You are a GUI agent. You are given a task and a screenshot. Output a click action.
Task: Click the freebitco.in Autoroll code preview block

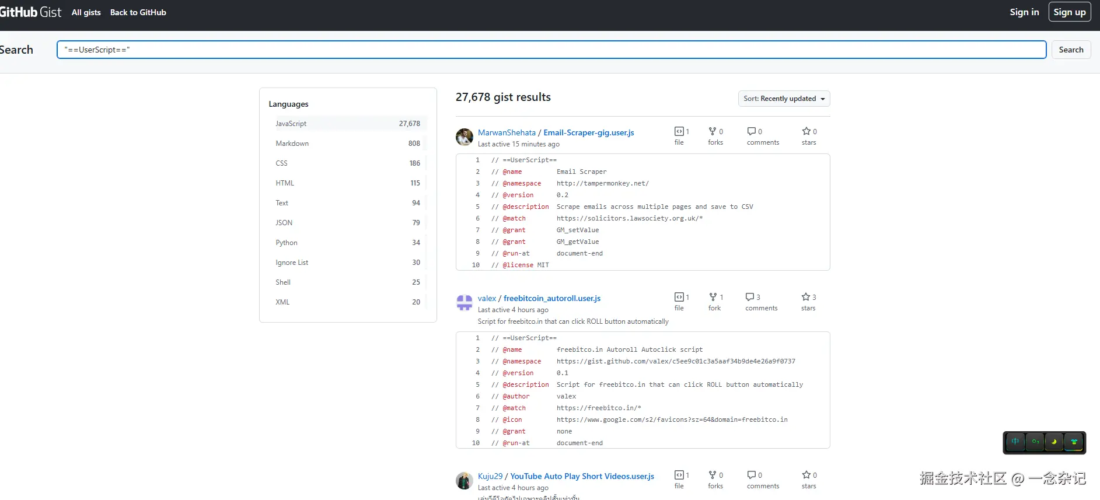click(642, 390)
